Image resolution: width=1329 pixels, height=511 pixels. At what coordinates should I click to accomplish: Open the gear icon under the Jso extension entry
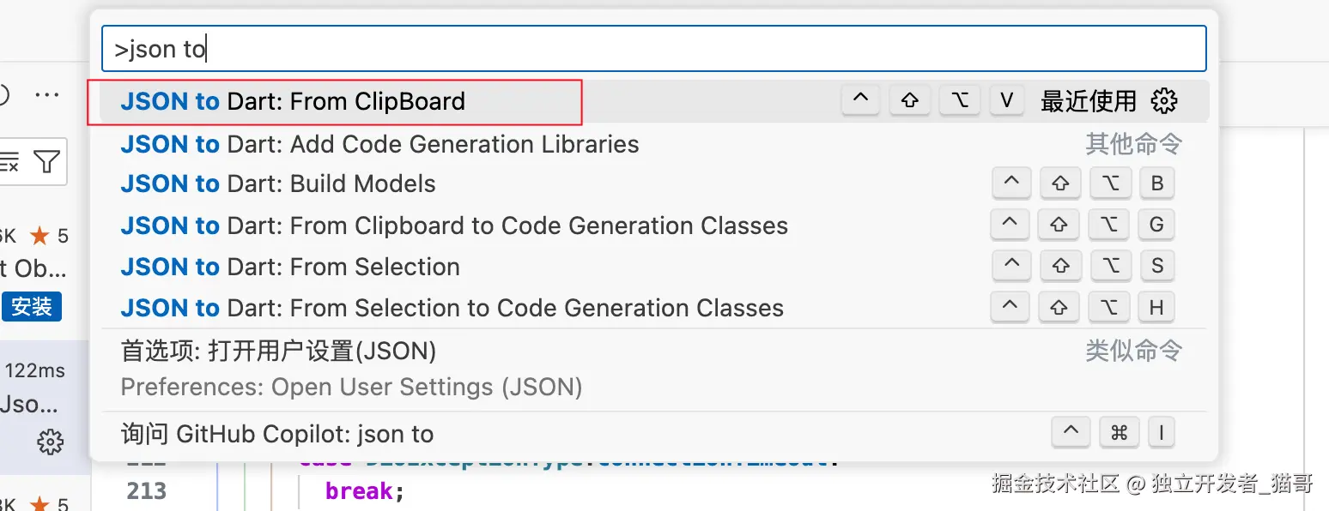pyautogui.click(x=50, y=442)
